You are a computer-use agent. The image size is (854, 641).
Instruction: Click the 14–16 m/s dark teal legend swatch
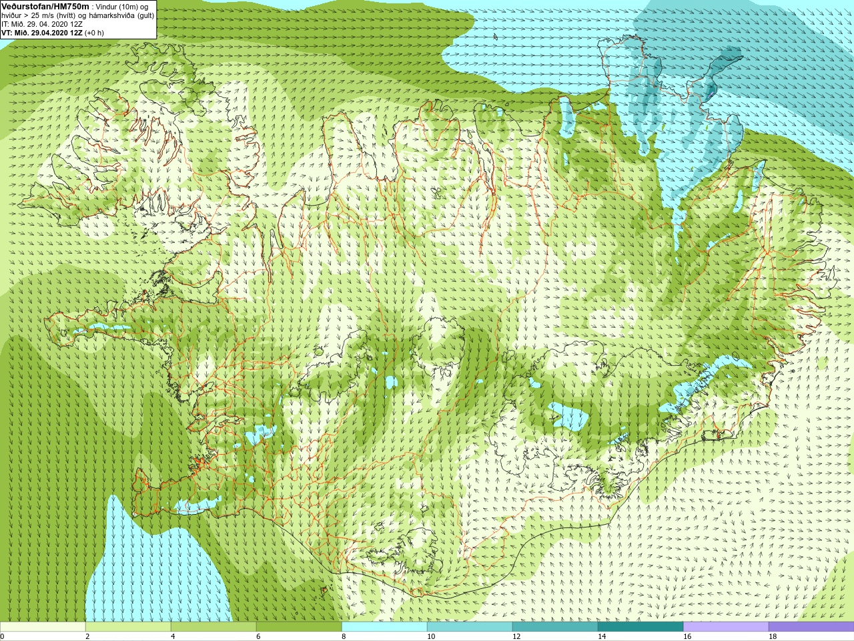(640, 627)
